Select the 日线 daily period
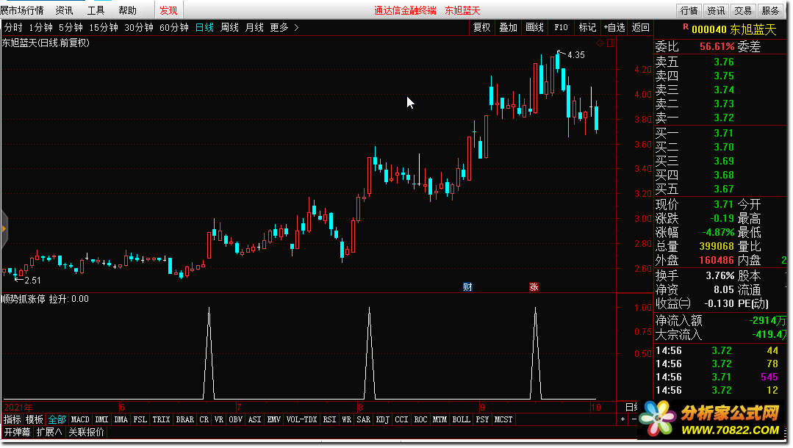 (204, 27)
